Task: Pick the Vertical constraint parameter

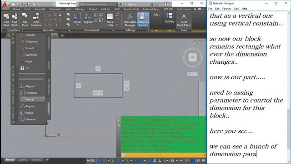Action: 32,99
